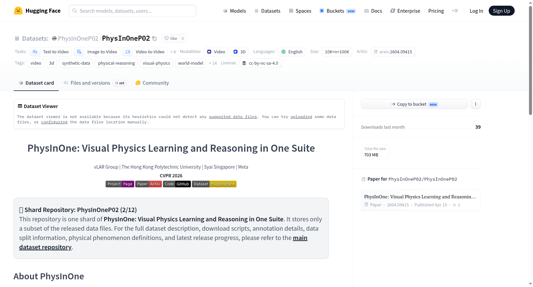Click the Code GitHub badge

(x=177, y=184)
